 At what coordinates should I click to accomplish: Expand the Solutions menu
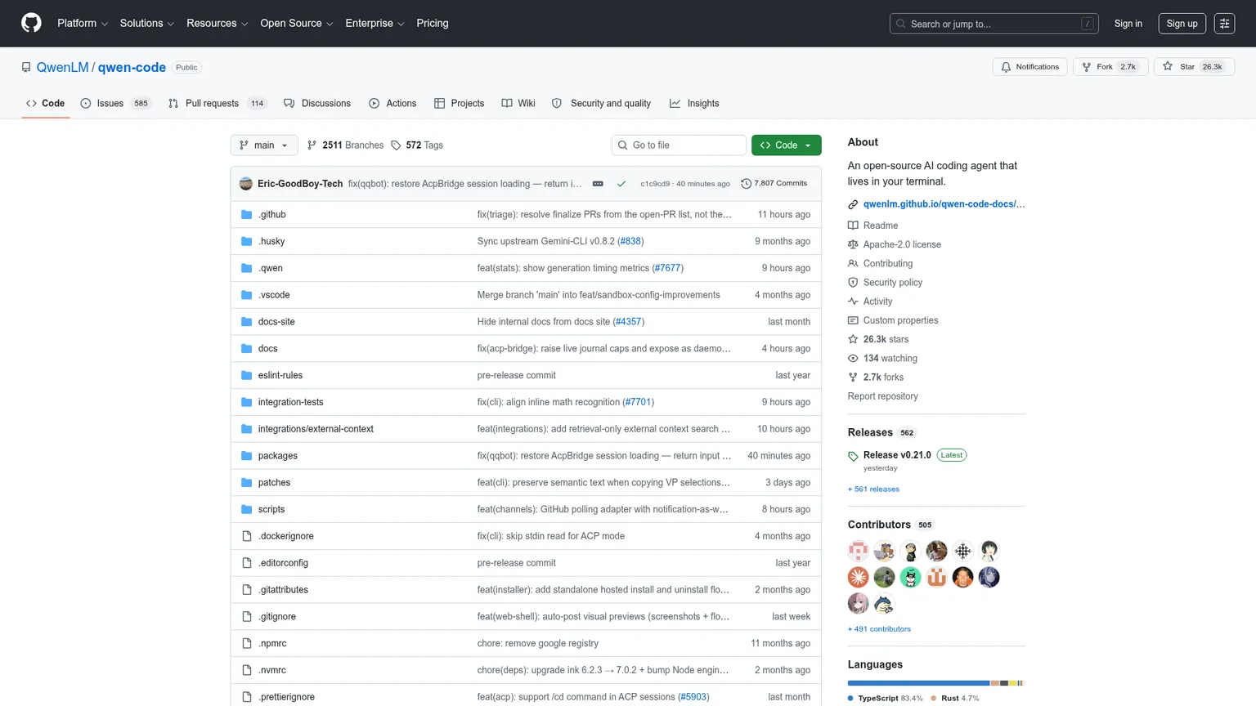(x=147, y=24)
